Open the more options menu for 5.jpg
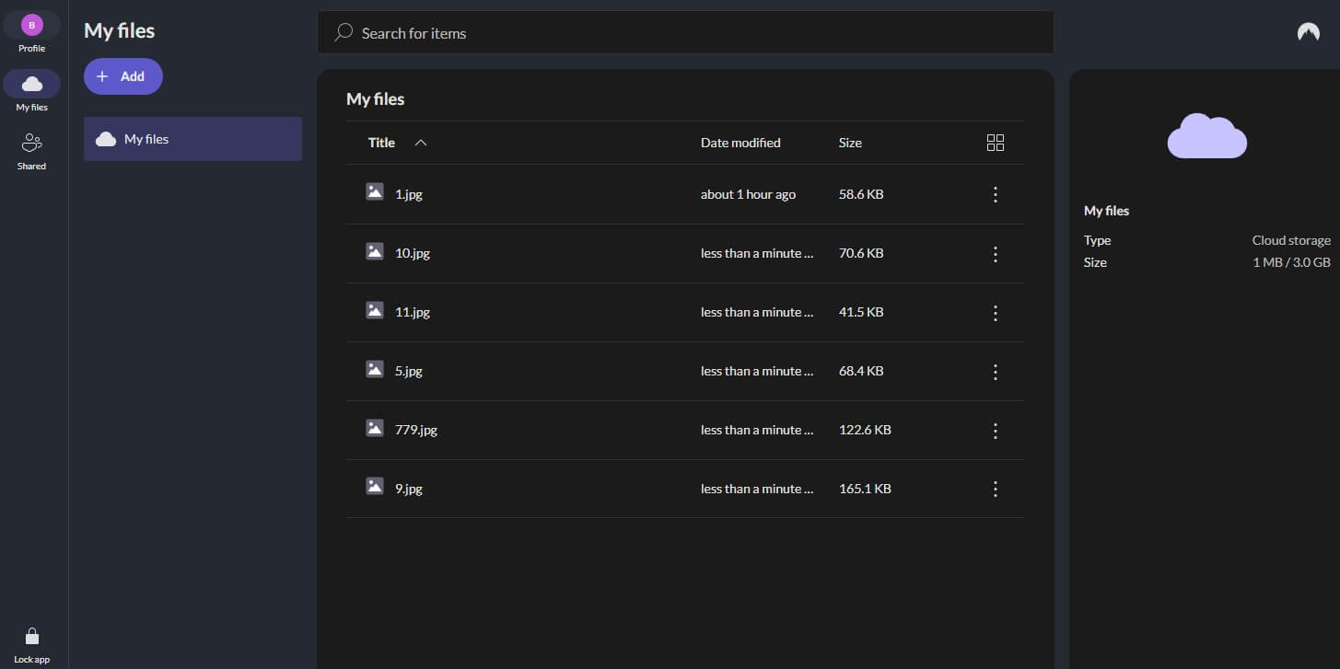 pos(995,371)
